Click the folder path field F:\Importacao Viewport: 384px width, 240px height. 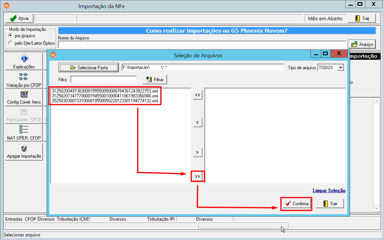203,67
